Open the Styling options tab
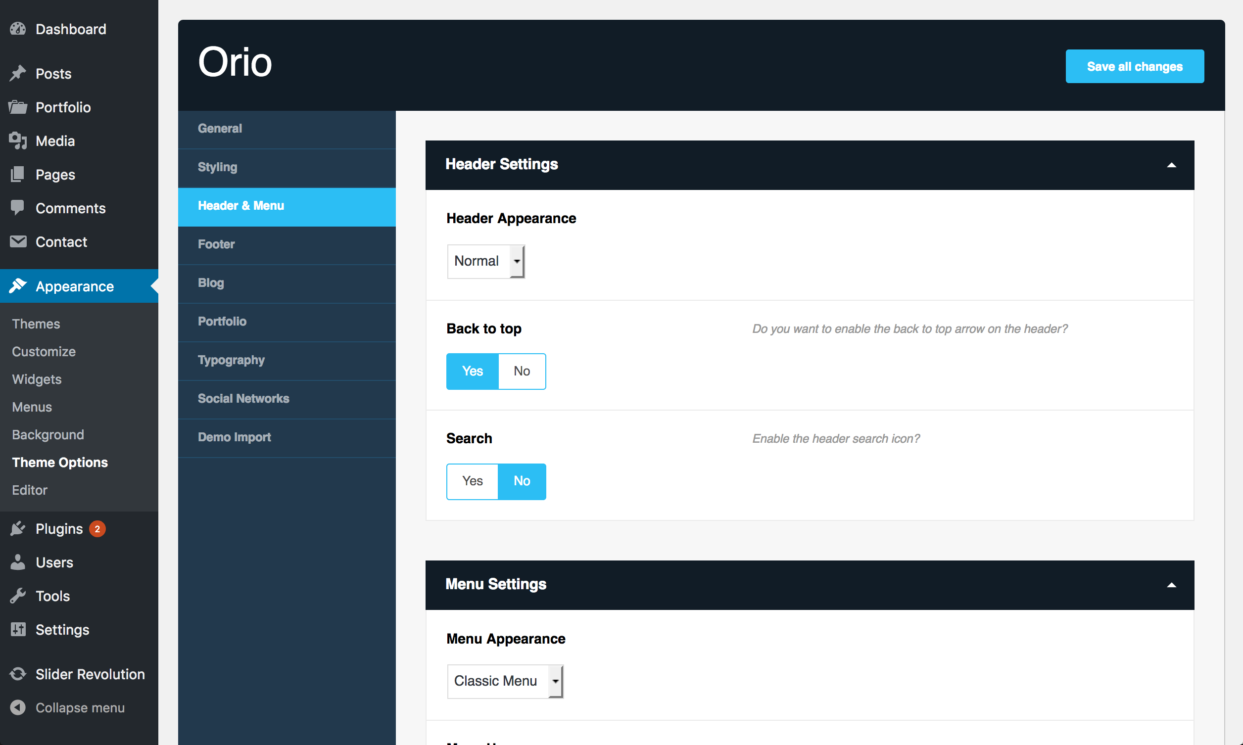This screenshot has height=745, width=1243. 287,168
